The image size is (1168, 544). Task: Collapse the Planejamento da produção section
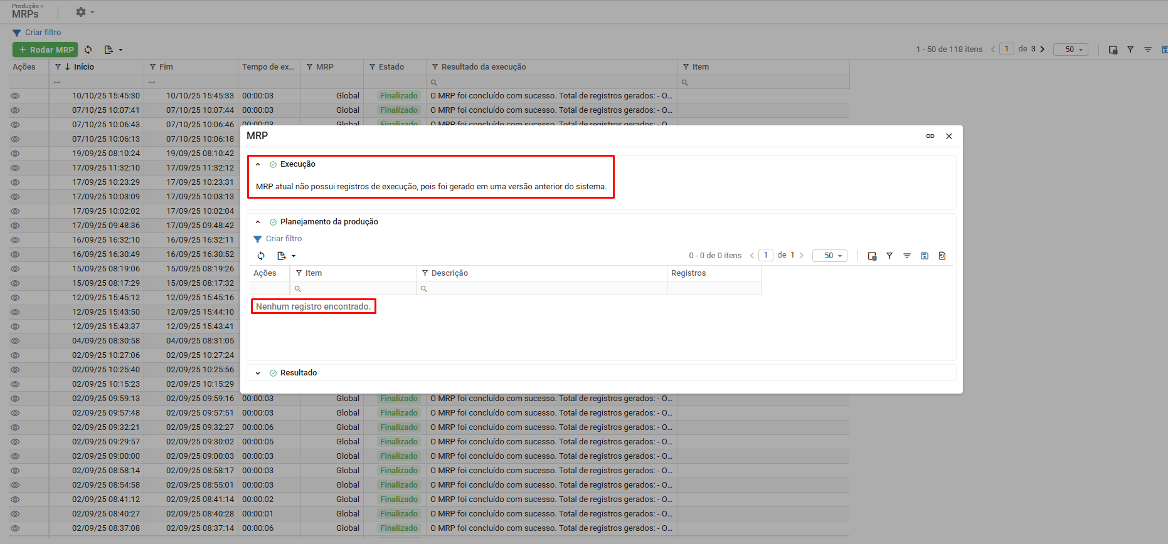[258, 222]
